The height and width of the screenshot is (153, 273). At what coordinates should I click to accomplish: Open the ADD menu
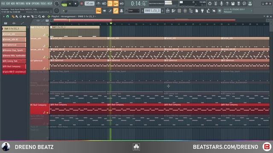(x=13, y=3)
